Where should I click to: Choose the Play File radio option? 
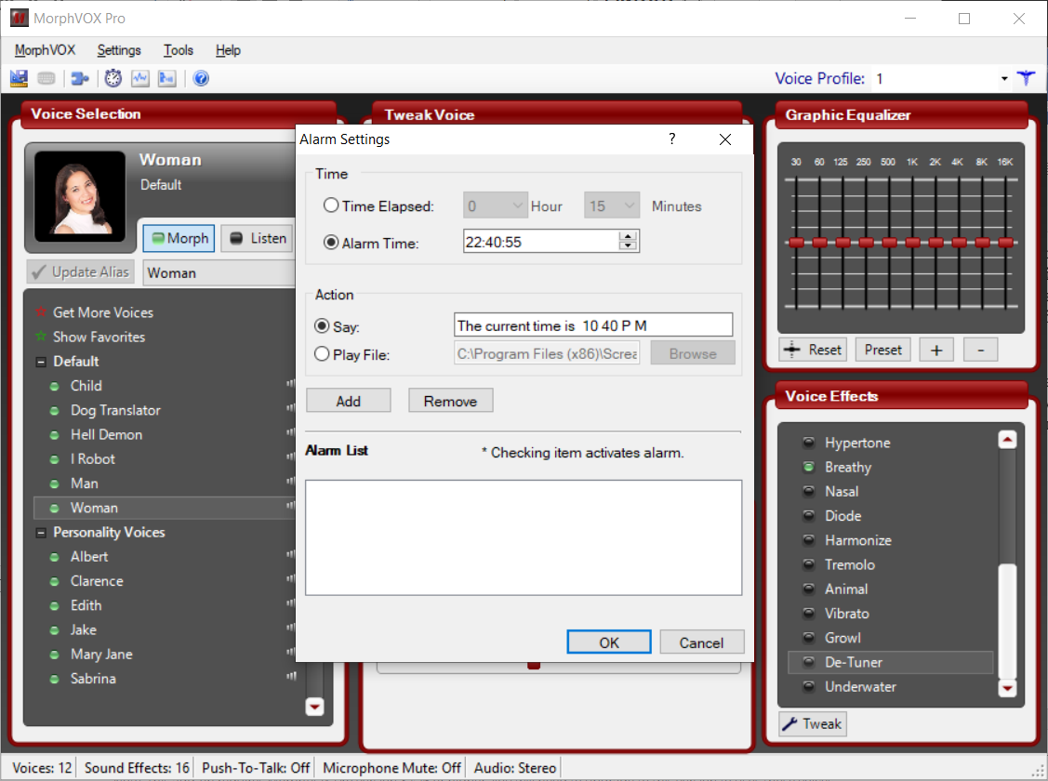[x=322, y=354]
